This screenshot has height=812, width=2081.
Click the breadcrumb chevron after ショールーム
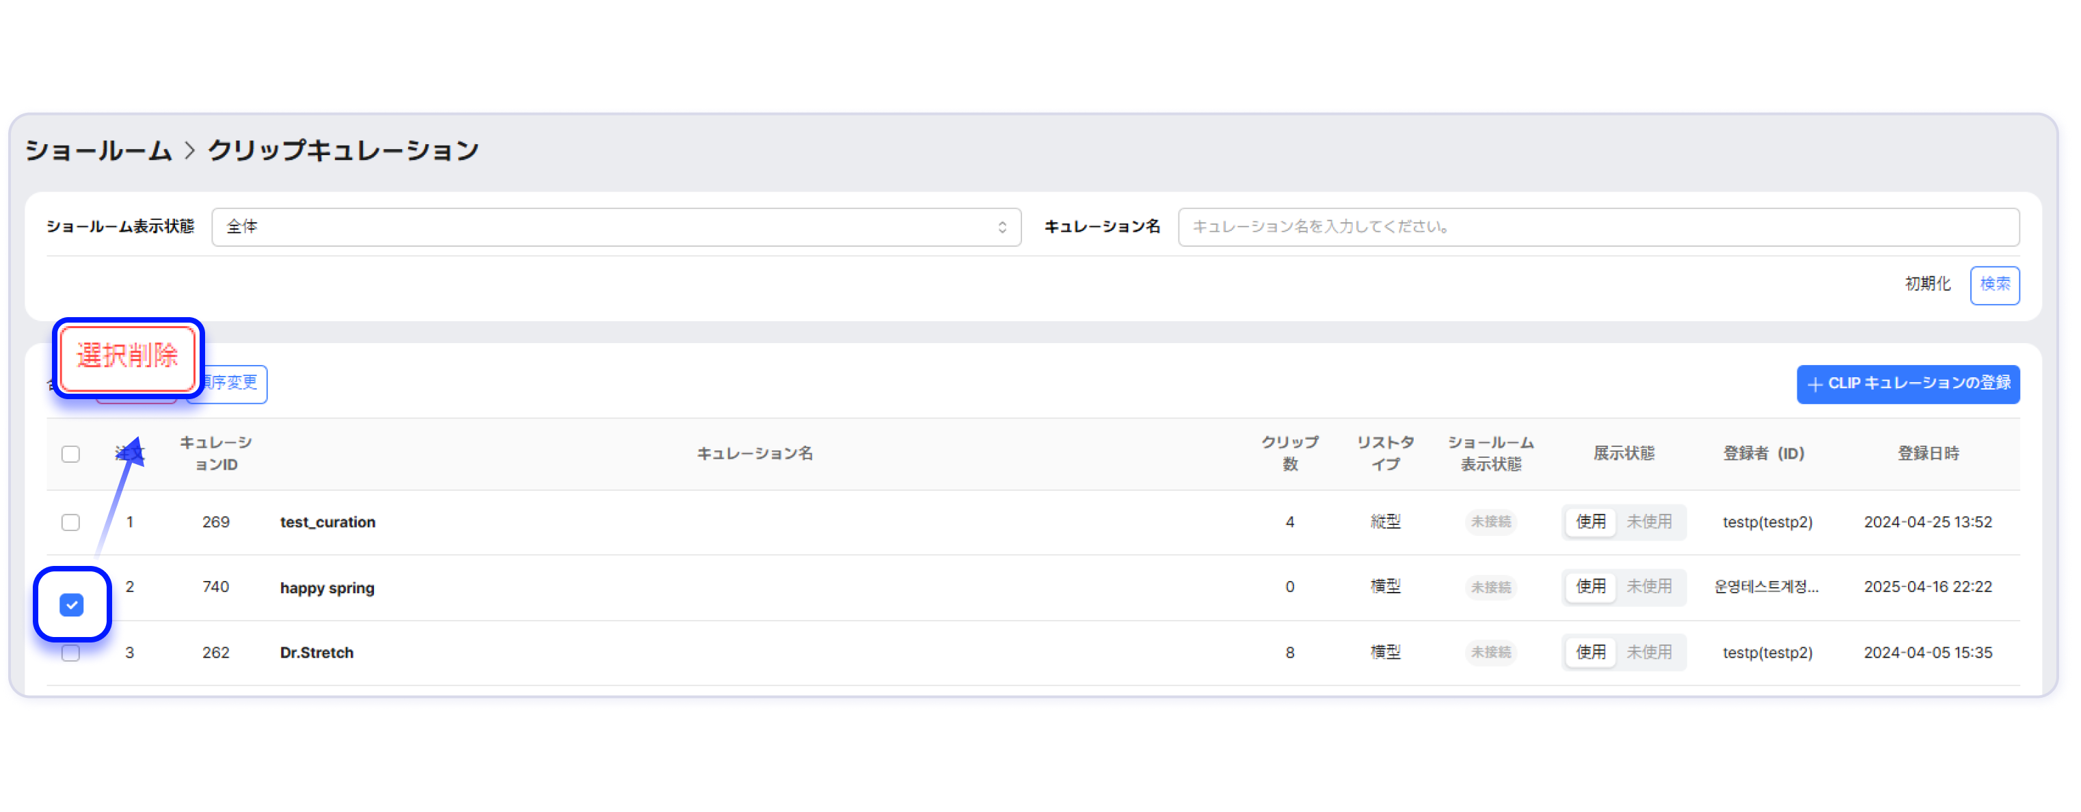point(190,151)
